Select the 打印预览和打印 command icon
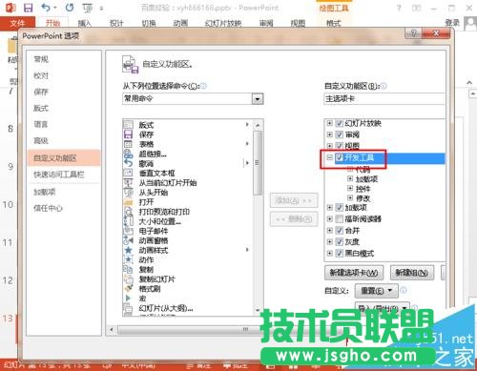The width and height of the screenshot is (477, 371). tap(128, 212)
